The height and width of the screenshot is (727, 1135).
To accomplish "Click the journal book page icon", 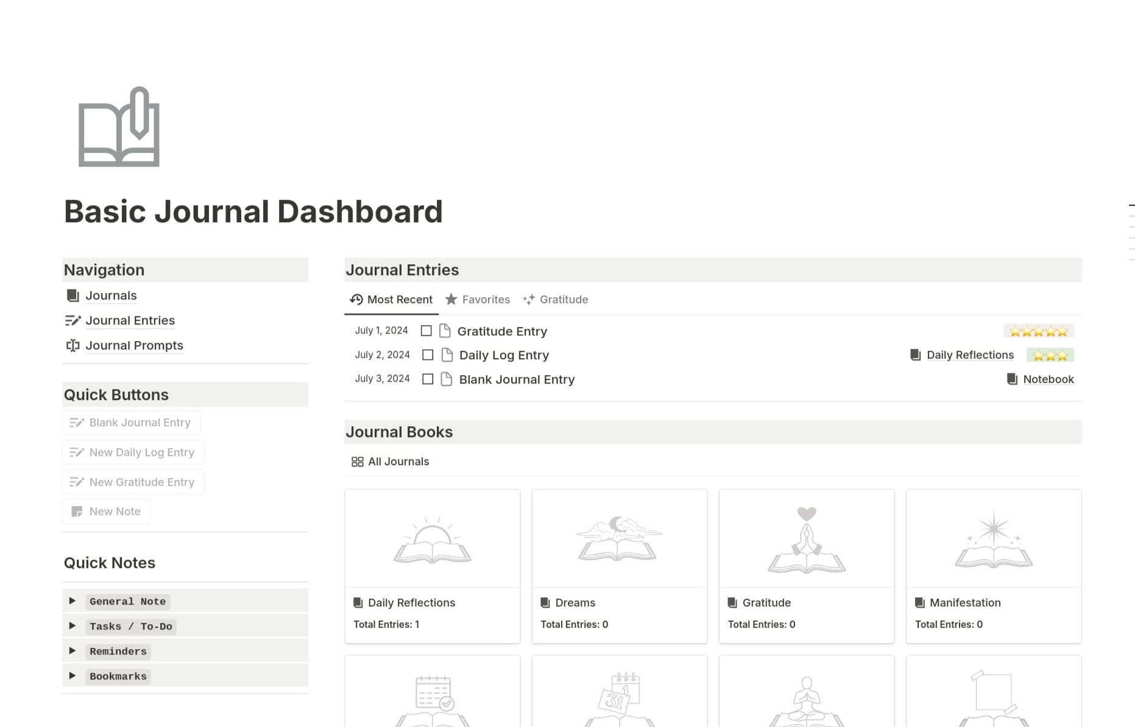I will [119, 127].
